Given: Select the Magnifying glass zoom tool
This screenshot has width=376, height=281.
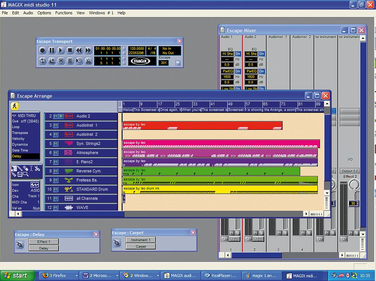Looking at the screenshot, I should 25,174.
